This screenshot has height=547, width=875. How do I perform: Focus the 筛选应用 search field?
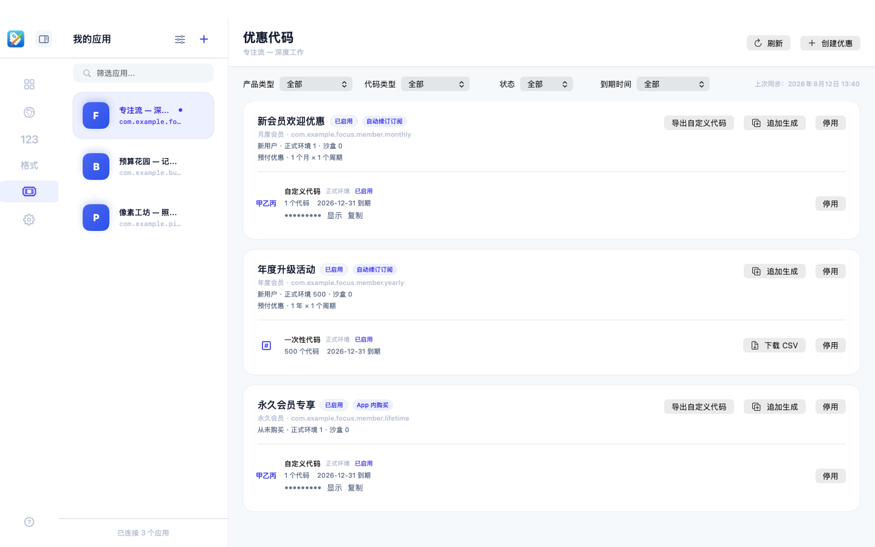click(x=143, y=73)
